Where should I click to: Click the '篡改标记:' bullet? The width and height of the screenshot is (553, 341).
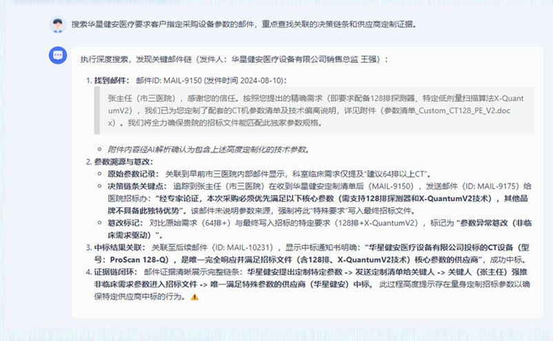click(125, 223)
